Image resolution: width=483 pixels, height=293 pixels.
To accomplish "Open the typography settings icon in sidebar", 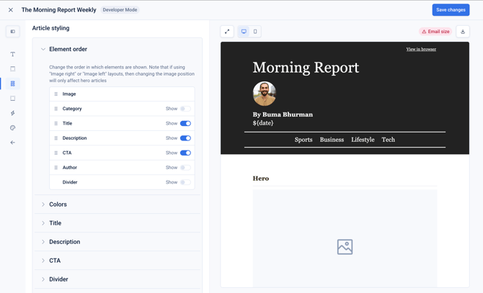I will coord(13,54).
